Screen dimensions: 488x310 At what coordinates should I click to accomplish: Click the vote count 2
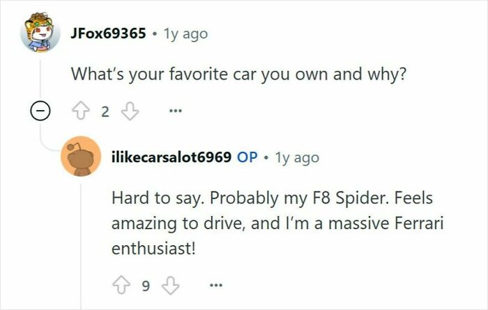[x=105, y=111]
